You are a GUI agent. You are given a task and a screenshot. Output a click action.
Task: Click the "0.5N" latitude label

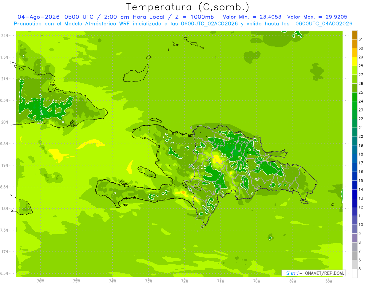4,101
